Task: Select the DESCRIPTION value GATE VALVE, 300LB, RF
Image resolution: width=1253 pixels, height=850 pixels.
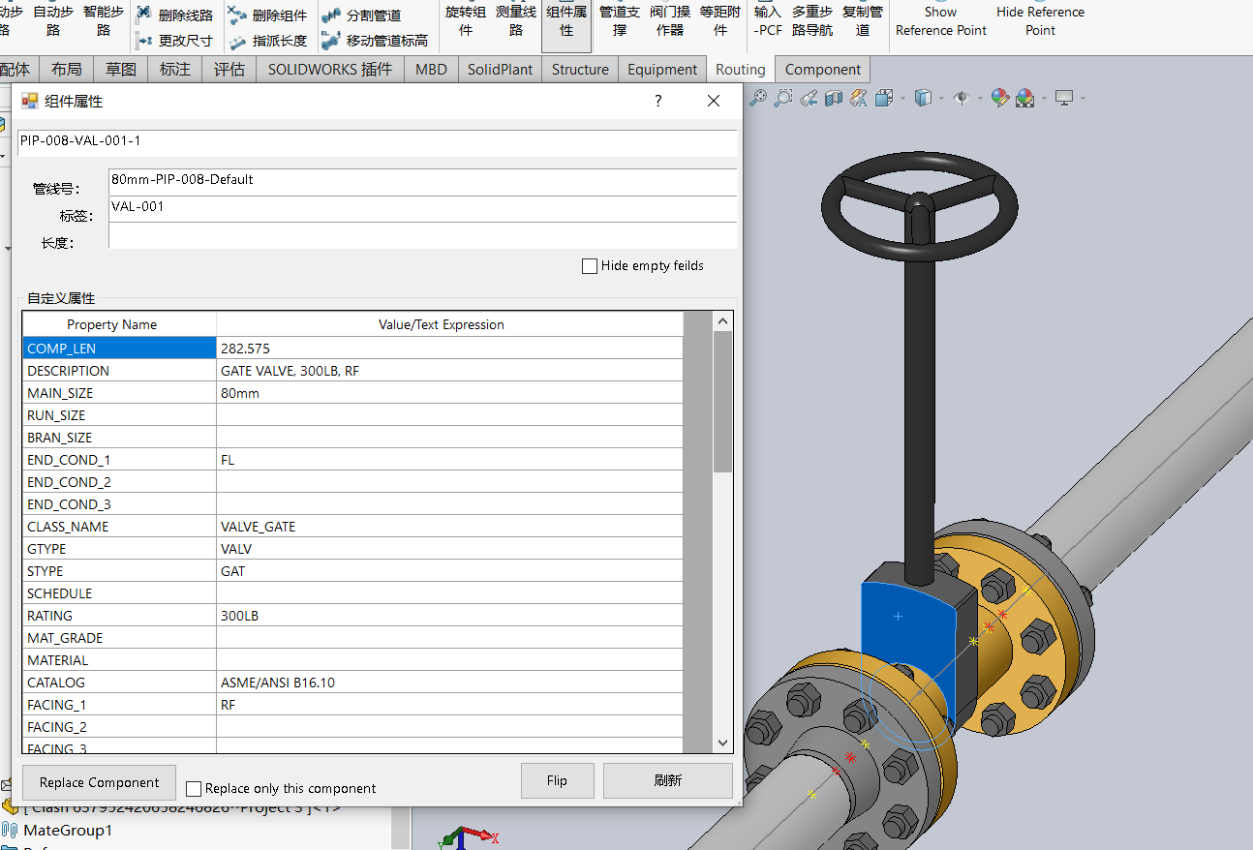Action: coord(449,371)
